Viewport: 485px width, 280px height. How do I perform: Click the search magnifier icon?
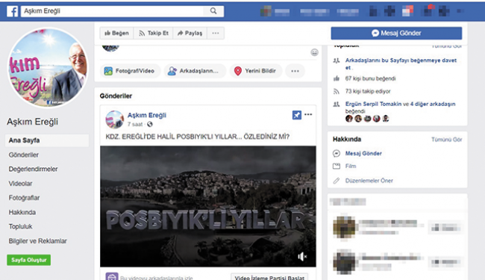(213, 11)
